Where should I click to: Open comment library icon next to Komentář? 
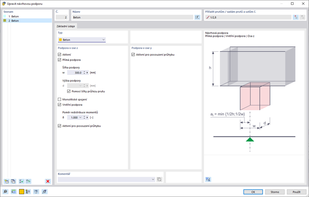[x=159, y=179]
